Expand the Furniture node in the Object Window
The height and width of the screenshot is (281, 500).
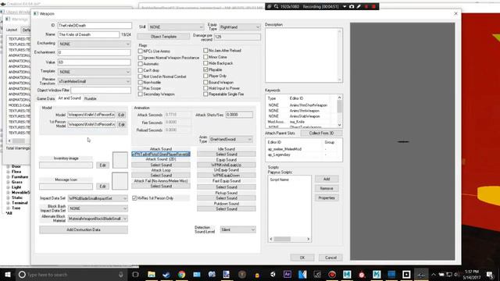[x=9, y=177]
